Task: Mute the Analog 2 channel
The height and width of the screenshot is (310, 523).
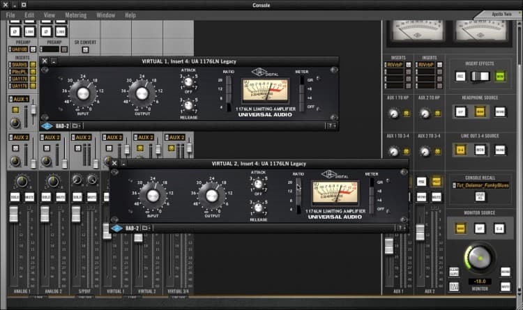Action: [61, 197]
